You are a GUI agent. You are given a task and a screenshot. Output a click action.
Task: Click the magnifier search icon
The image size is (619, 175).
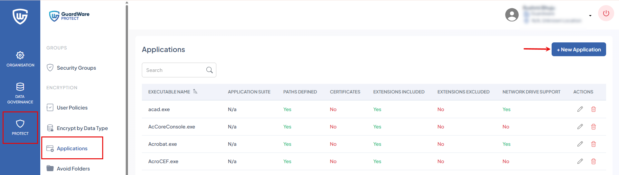tap(209, 70)
